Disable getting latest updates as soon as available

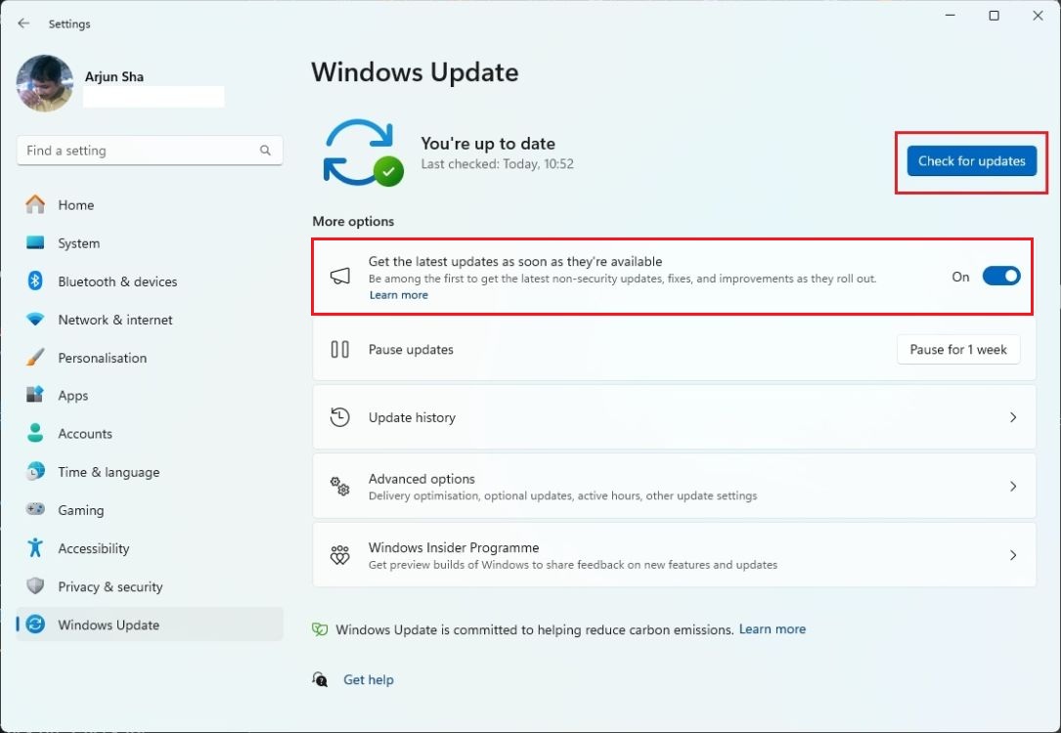pyautogui.click(x=1000, y=276)
